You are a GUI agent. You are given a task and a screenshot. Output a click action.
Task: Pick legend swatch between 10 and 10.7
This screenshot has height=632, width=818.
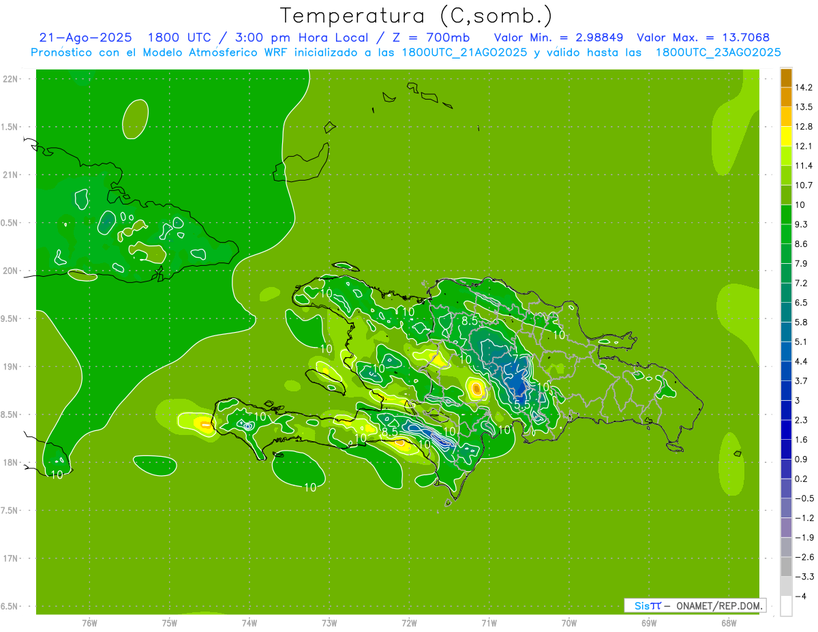coord(786,195)
